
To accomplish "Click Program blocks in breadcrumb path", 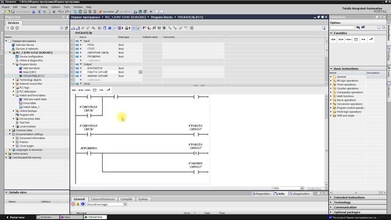I will click(x=161, y=17).
